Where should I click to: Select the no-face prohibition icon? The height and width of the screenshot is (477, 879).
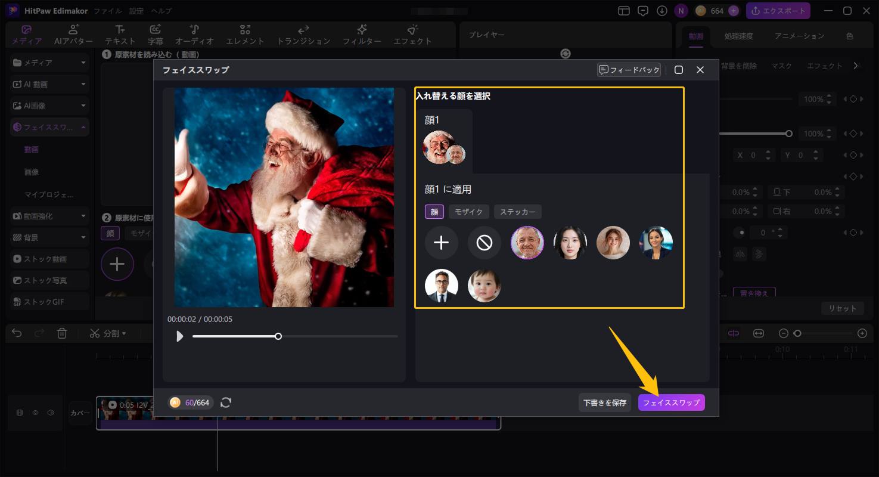484,243
